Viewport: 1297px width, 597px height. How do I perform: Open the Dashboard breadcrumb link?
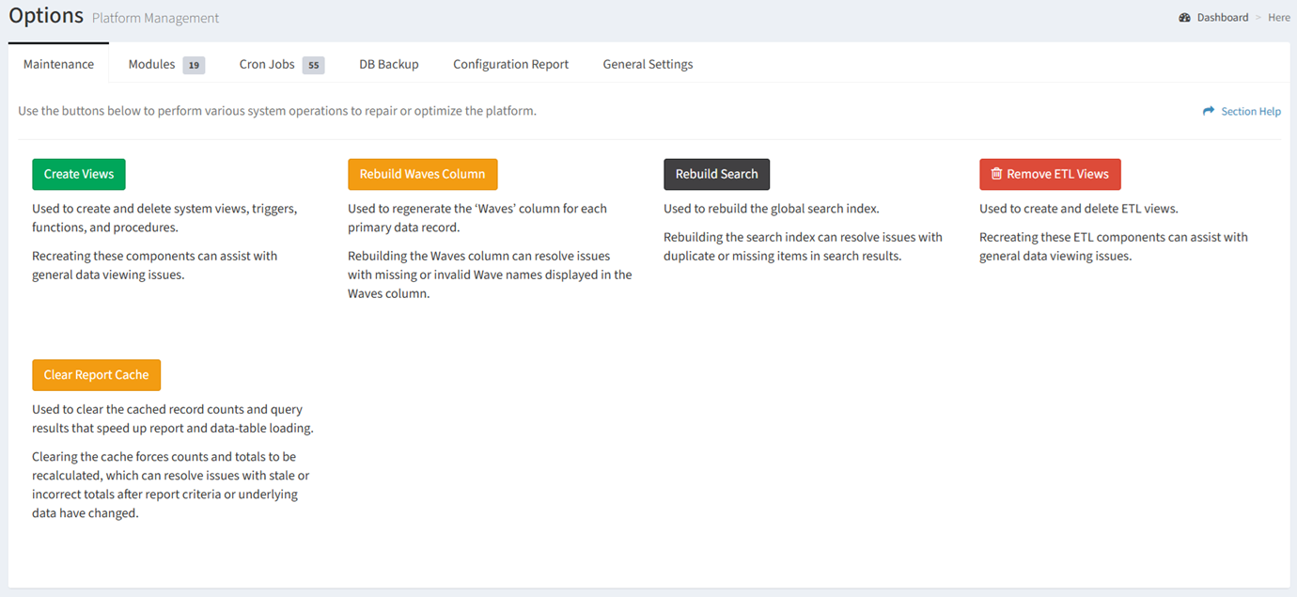pyautogui.click(x=1223, y=17)
